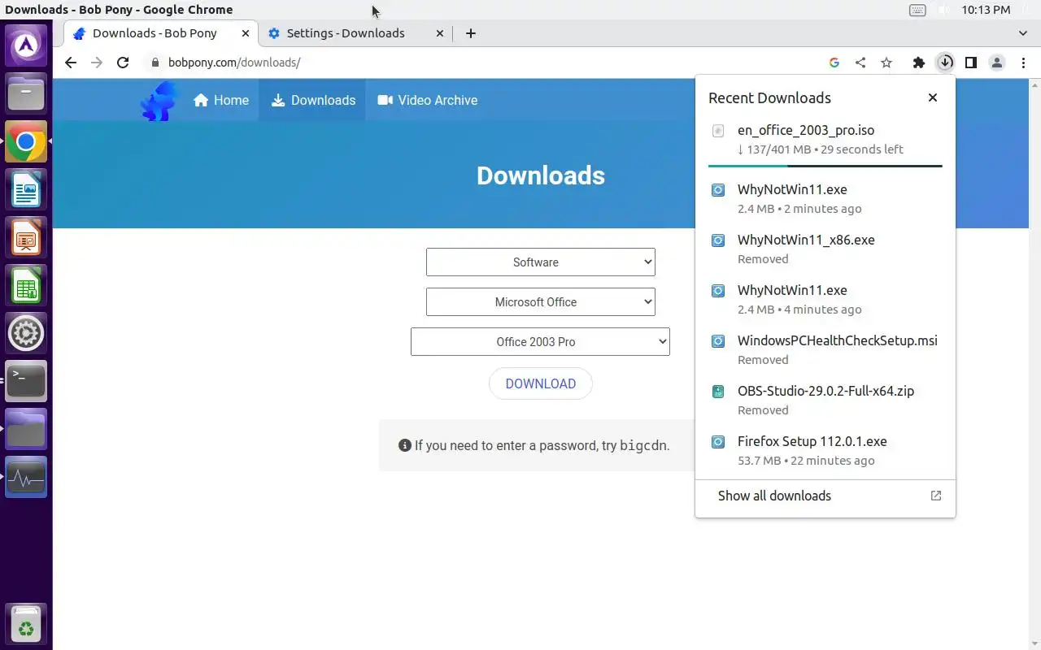Select Downloads in site navigation

[313, 101]
